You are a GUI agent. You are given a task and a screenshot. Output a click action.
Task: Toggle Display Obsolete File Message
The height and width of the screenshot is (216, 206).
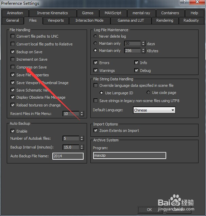(x=13, y=97)
